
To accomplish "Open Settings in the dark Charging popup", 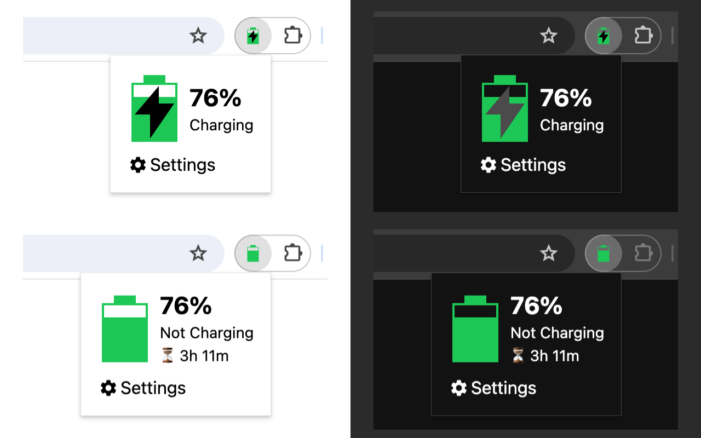I will click(x=524, y=165).
